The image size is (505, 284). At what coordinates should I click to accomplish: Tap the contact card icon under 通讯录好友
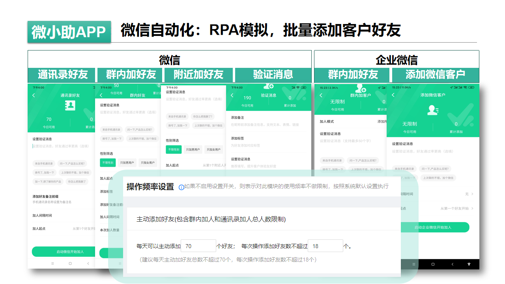click(70, 105)
